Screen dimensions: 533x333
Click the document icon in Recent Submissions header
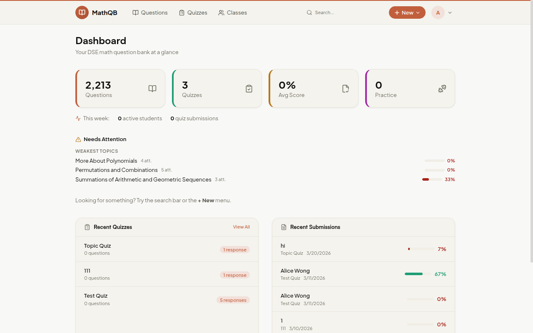pyautogui.click(x=284, y=227)
